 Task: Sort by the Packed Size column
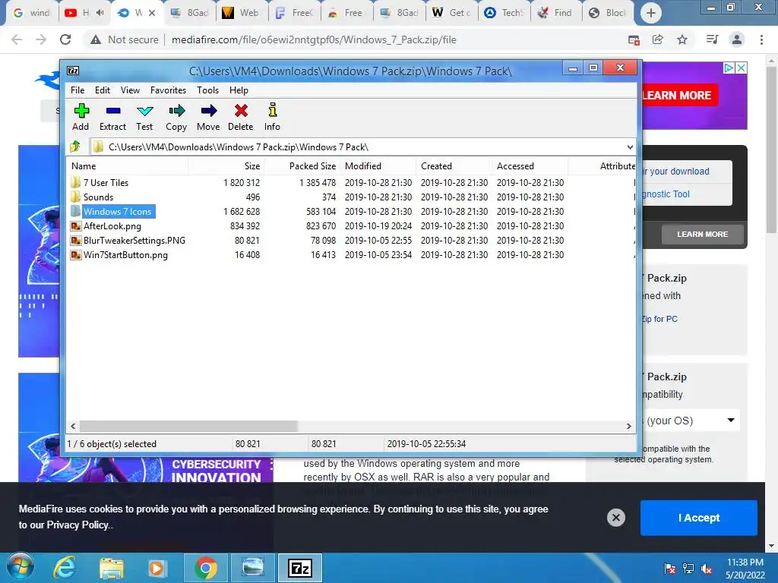coord(302,166)
